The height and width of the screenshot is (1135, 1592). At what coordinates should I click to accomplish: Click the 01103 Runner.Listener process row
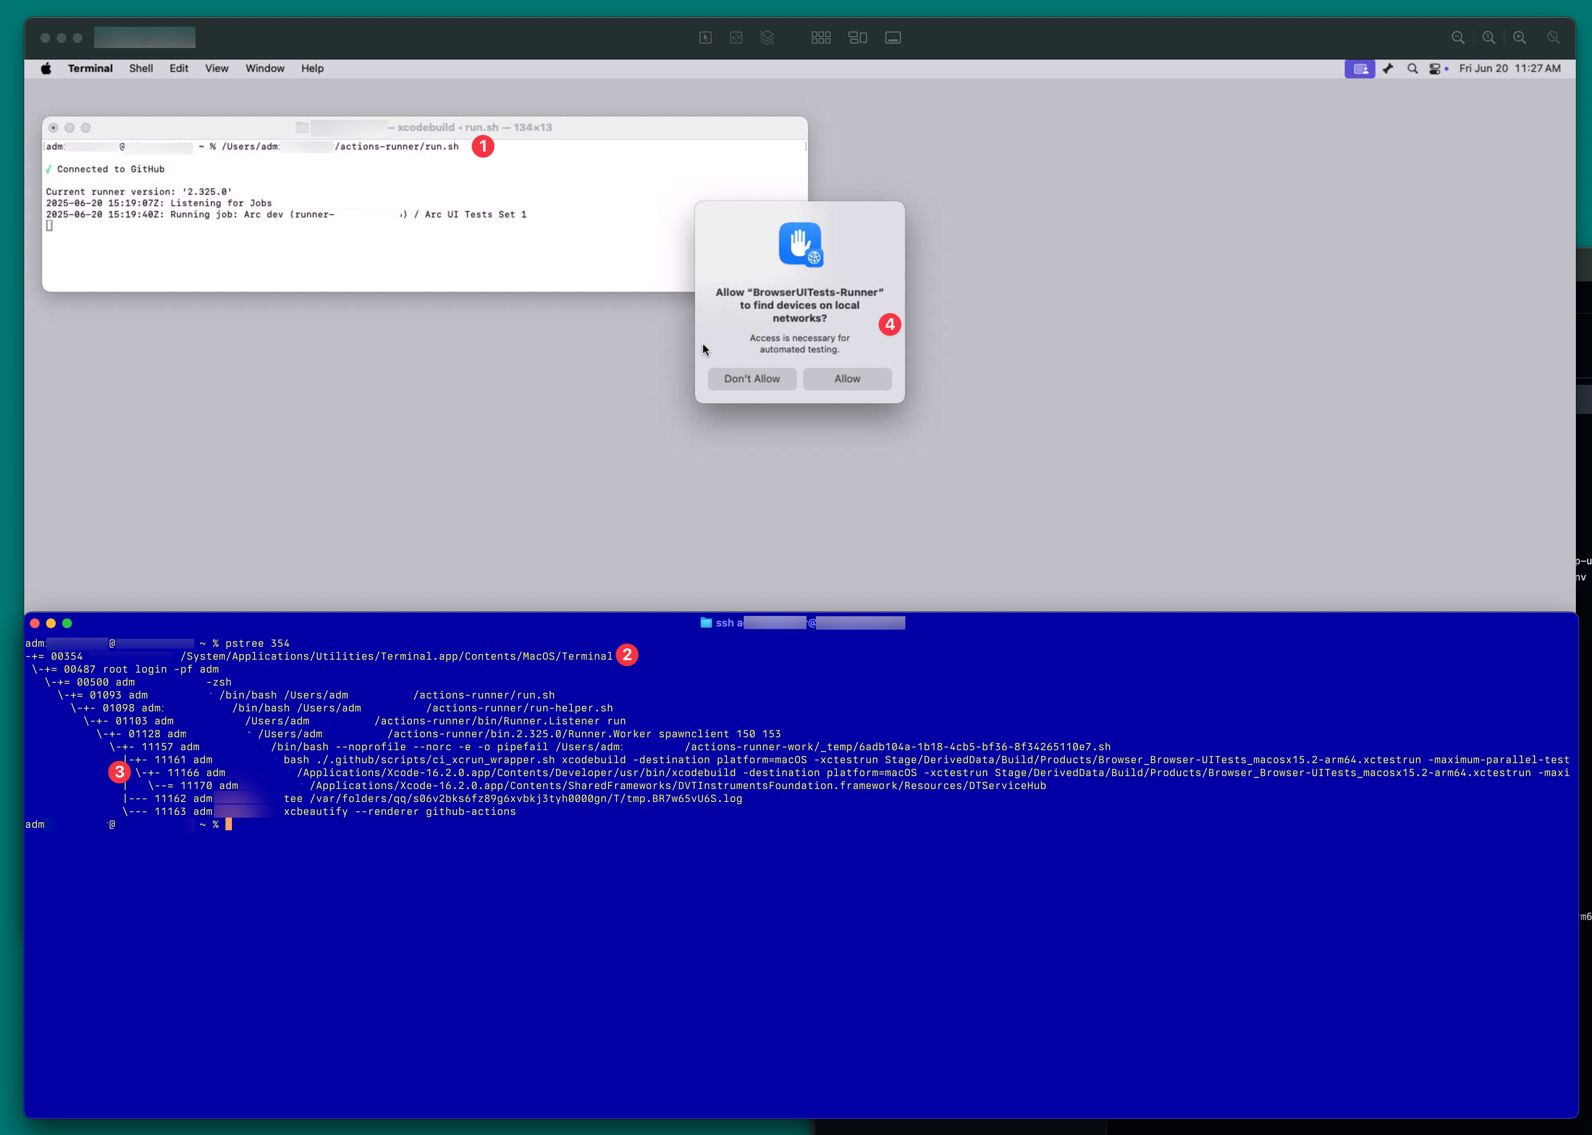point(355,721)
